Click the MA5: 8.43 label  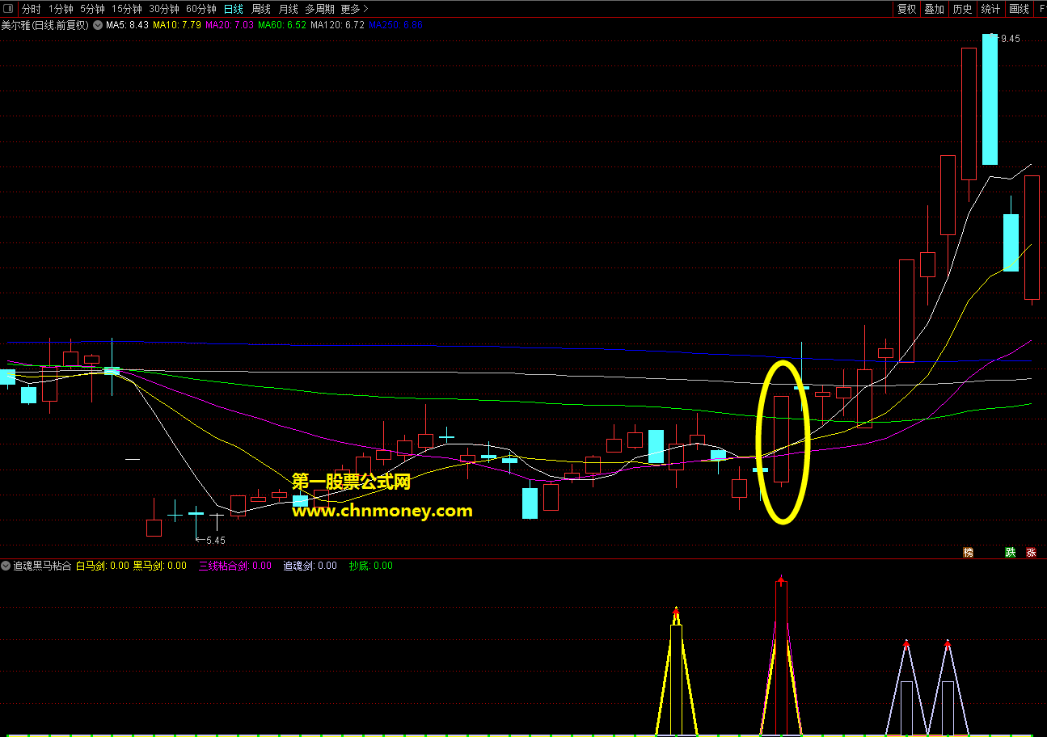click(127, 25)
